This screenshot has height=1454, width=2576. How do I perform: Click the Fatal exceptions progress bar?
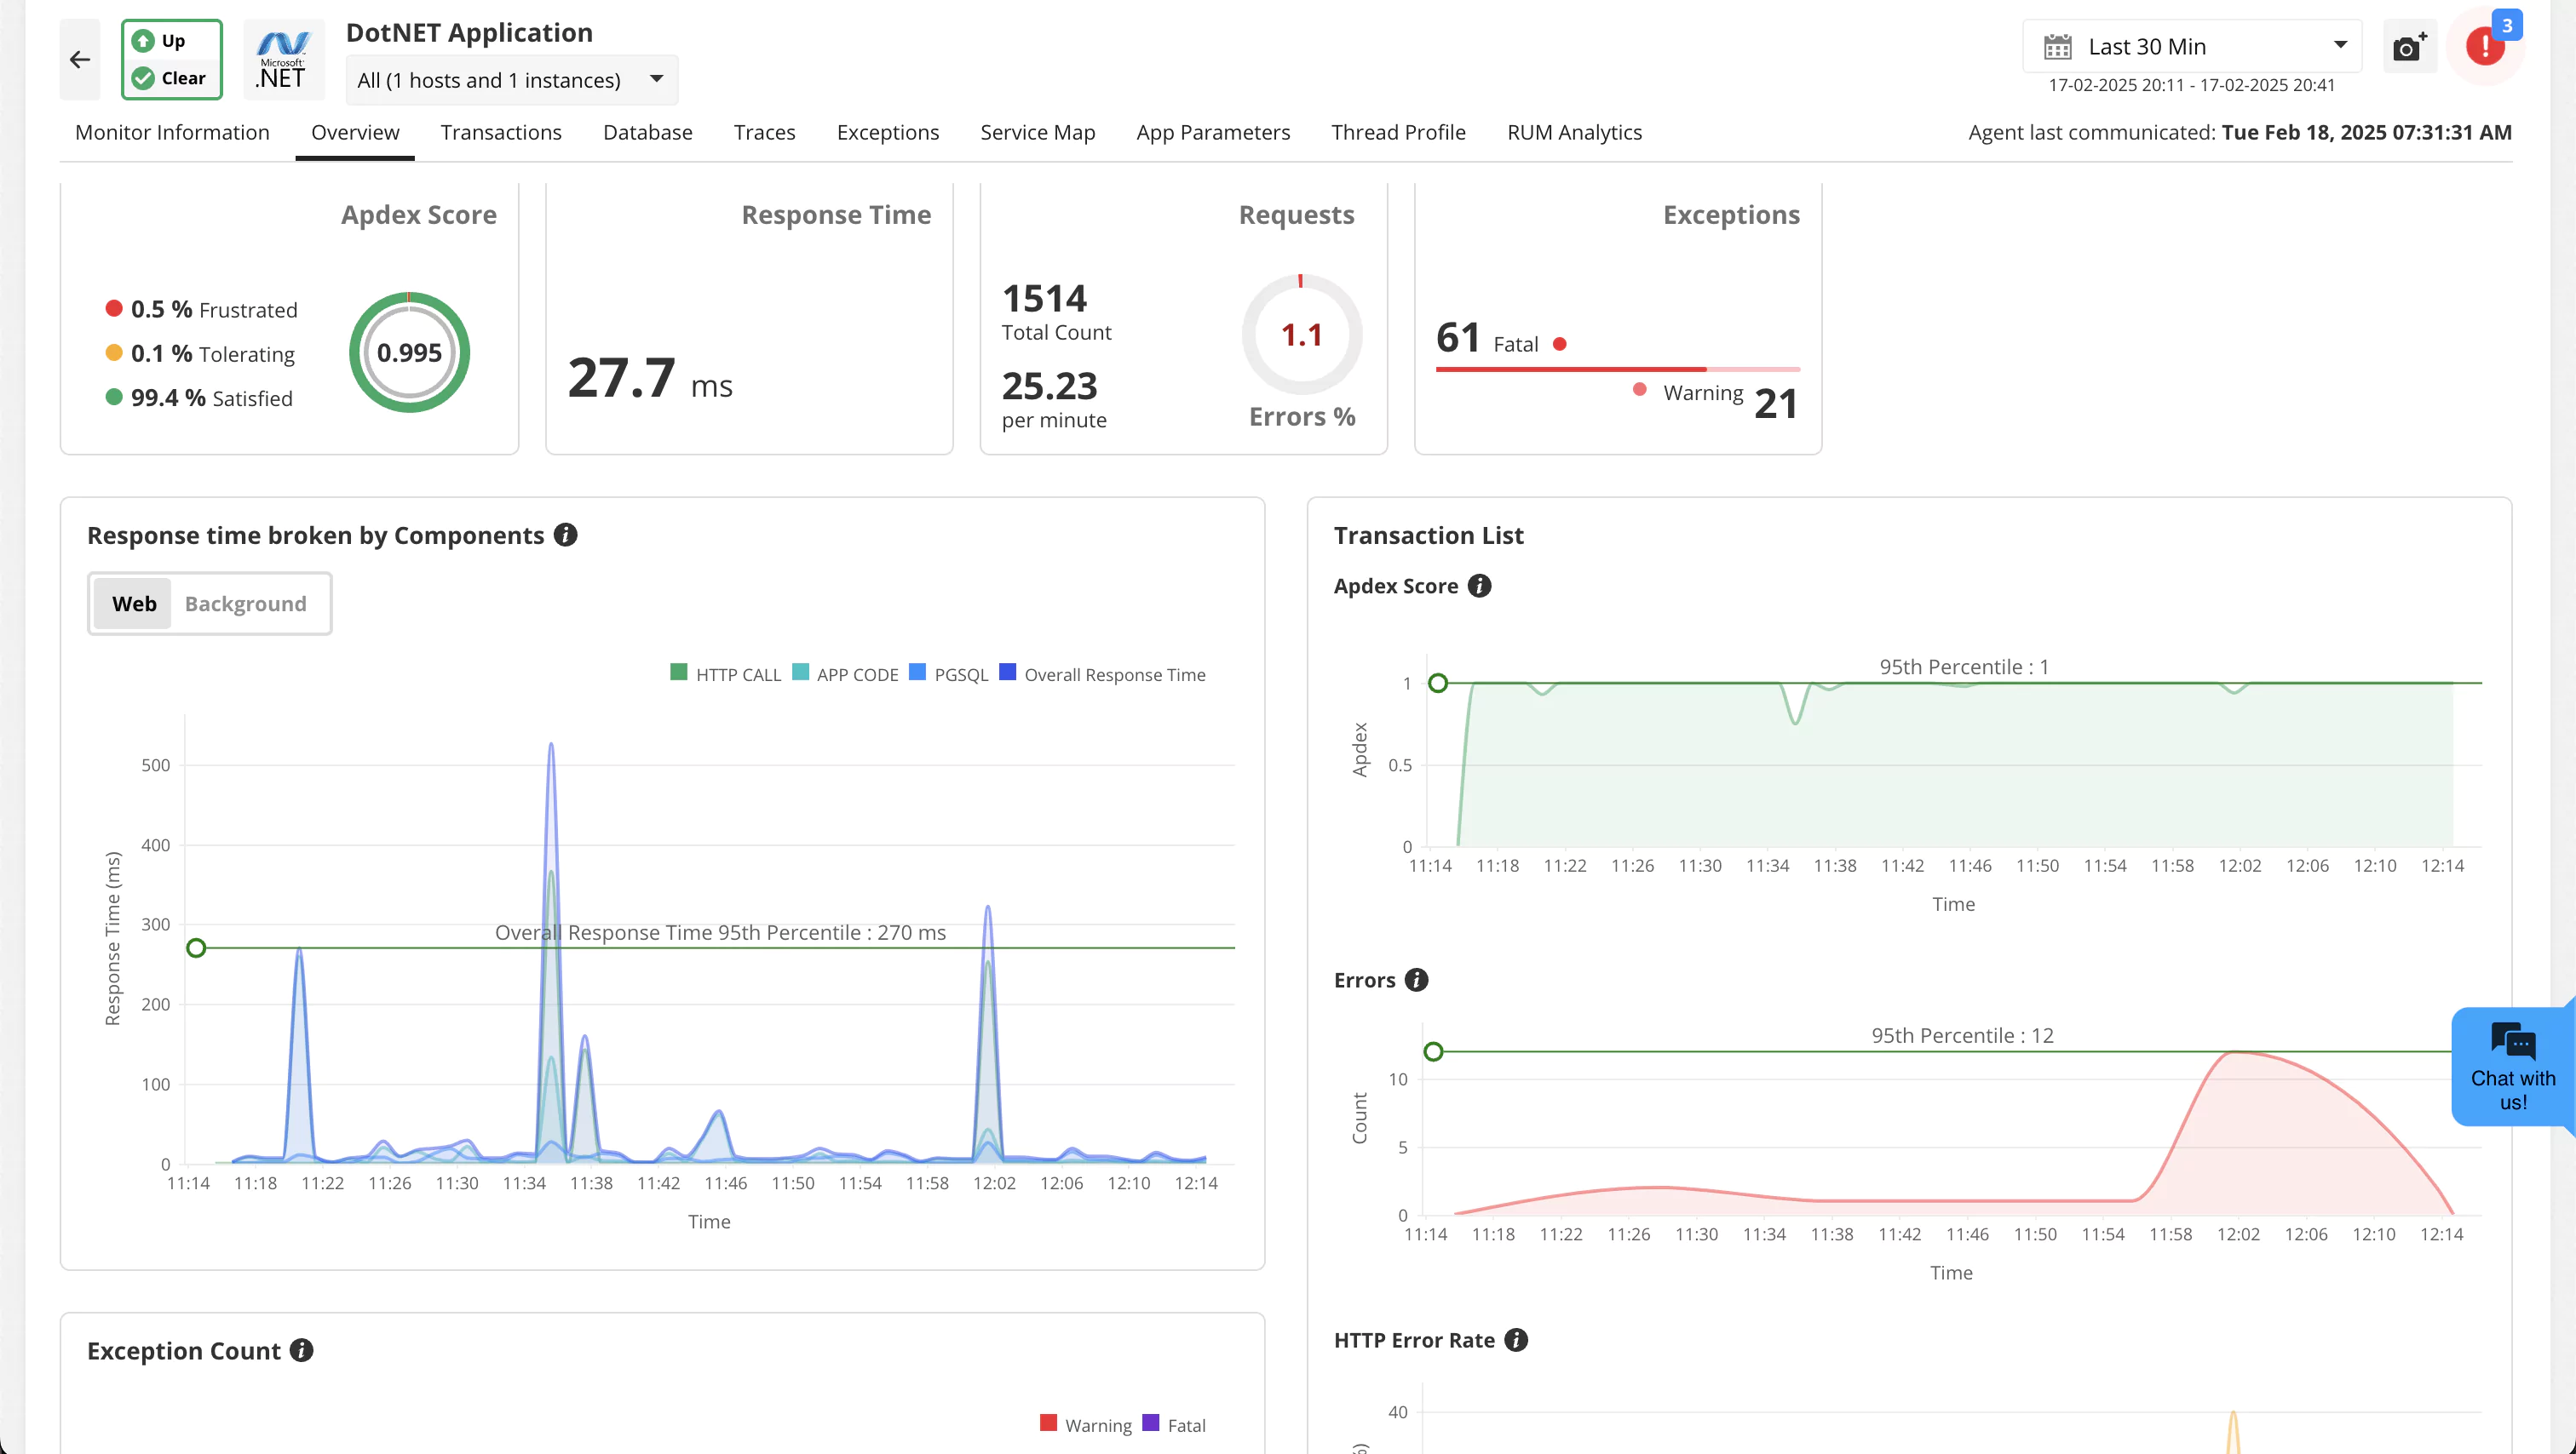click(1570, 369)
